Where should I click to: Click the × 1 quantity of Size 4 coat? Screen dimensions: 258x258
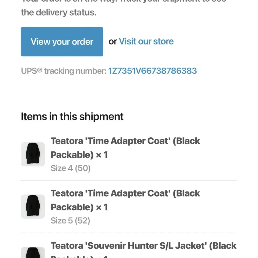tap(102, 155)
